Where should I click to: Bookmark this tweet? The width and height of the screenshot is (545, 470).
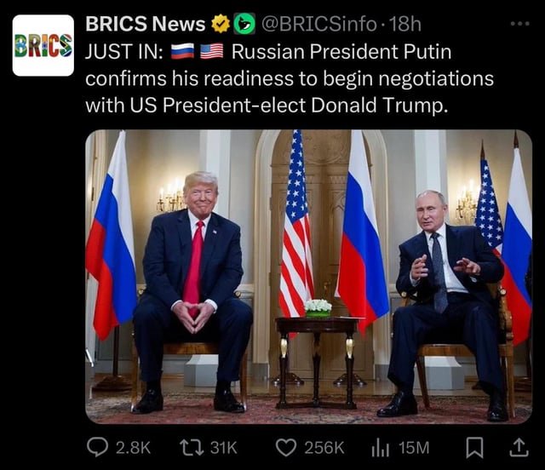click(x=474, y=448)
